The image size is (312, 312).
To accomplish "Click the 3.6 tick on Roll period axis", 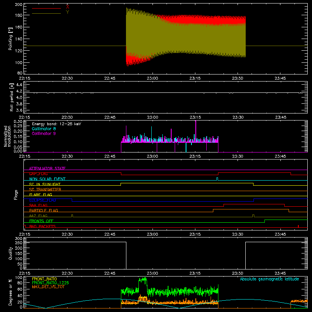I will pos(19,110).
